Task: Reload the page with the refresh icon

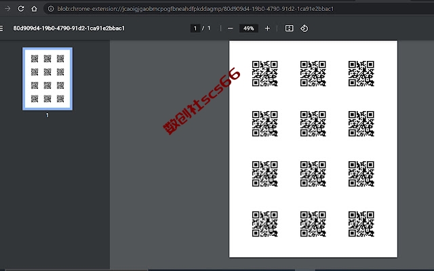Action: coord(21,9)
